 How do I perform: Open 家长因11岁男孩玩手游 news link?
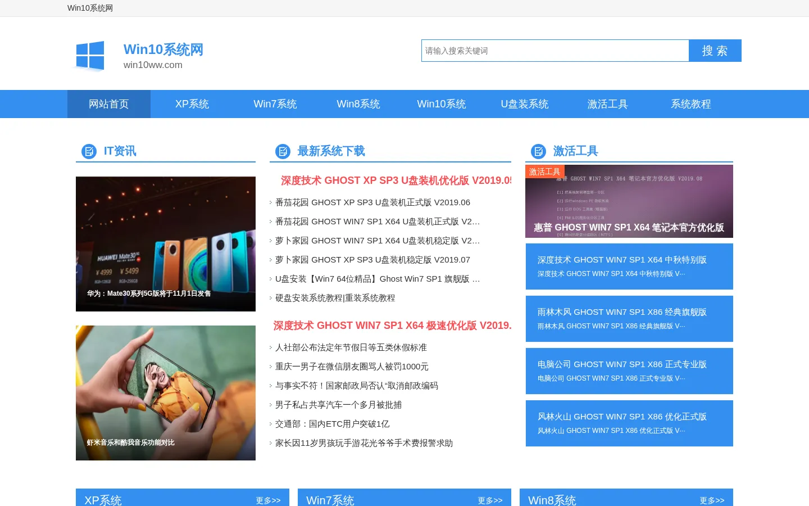coord(364,443)
